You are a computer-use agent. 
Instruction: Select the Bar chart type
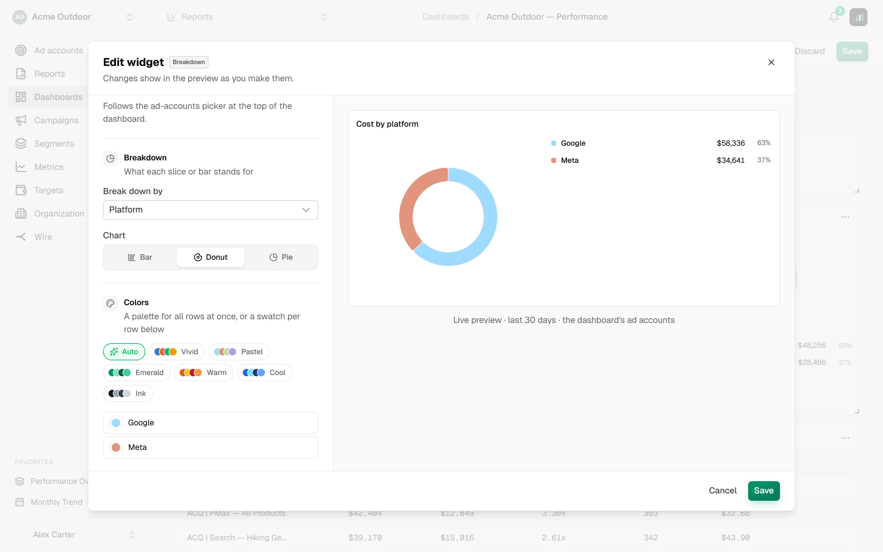pyautogui.click(x=140, y=257)
